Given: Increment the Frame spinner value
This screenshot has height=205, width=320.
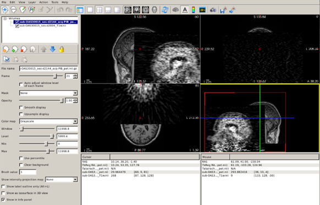Looking at the screenshot, I should (75, 75).
